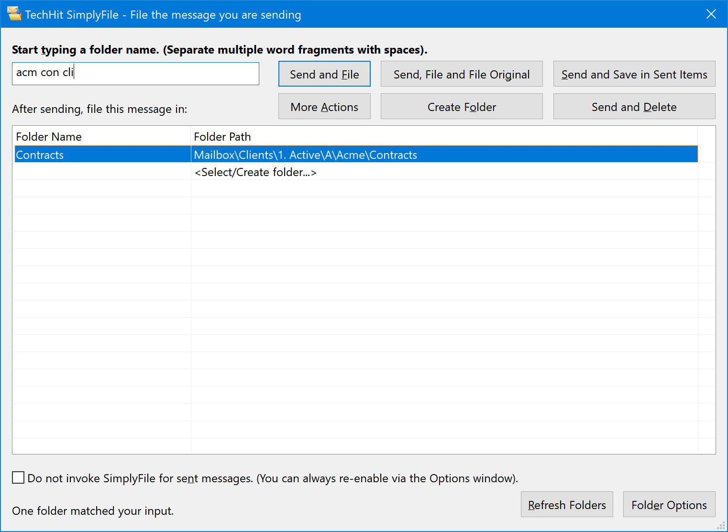The height and width of the screenshot is (532, 728).
Task: Select the Contracts folder name cell
Action: pos(102,155)
